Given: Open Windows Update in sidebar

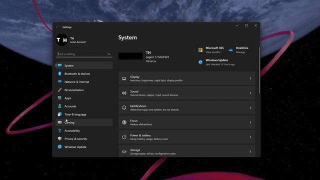Looking at the screenshot, I should click(x=84, y=147).
